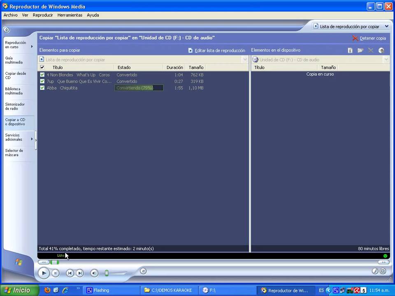Viewport: 395px width, 296px height.
Task: Click the tray icon showing number 5
Action: coord(363,291)
